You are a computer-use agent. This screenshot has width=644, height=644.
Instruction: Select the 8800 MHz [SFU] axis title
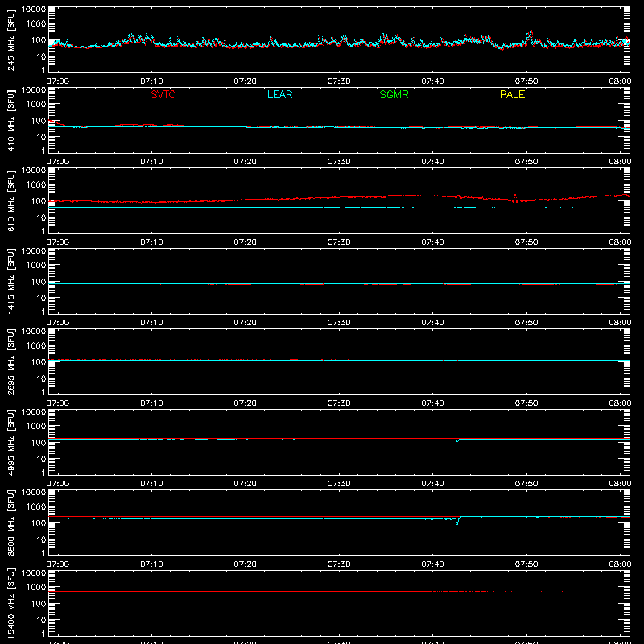tap(11, 522)
